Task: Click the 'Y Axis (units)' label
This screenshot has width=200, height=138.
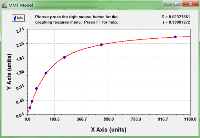Action: (x=9, y=72)
